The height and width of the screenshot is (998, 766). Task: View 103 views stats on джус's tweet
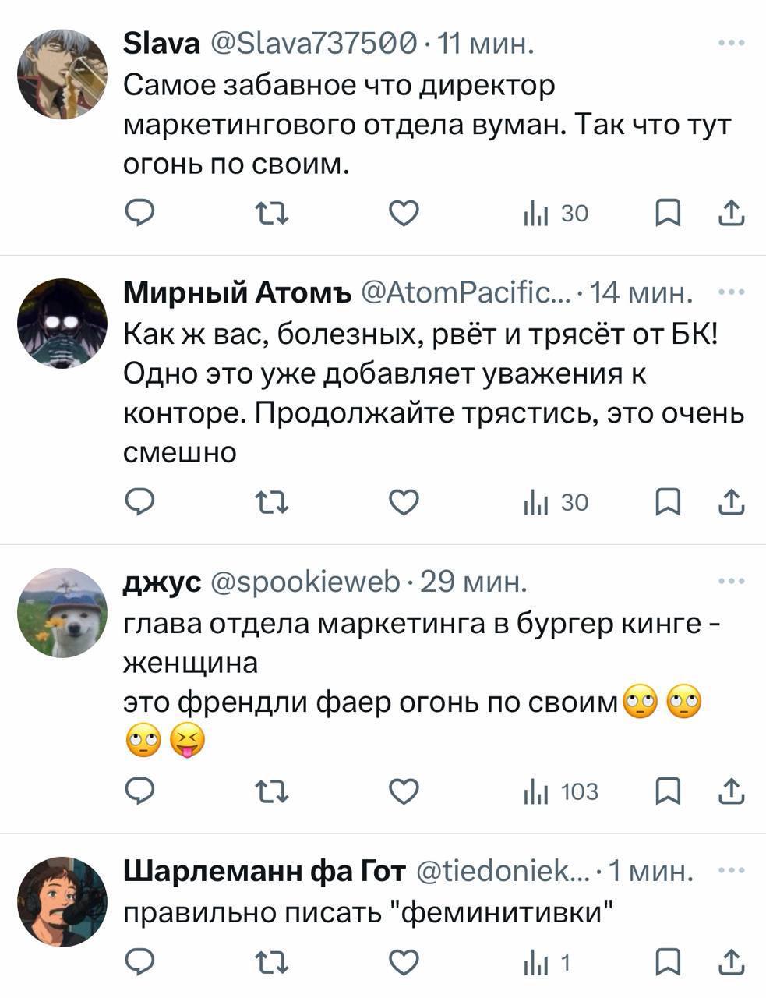[x=560, y=792]
